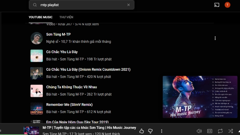
Task: Click '420 N lượt phát' subtitle text
Action: click(x=99, y=77)
